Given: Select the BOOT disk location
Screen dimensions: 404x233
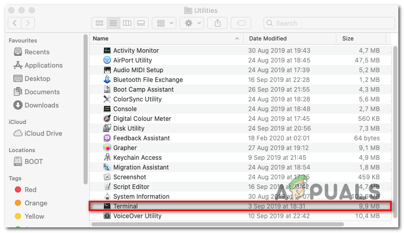Looking at the screenshot, I should (x=28, y=161).
